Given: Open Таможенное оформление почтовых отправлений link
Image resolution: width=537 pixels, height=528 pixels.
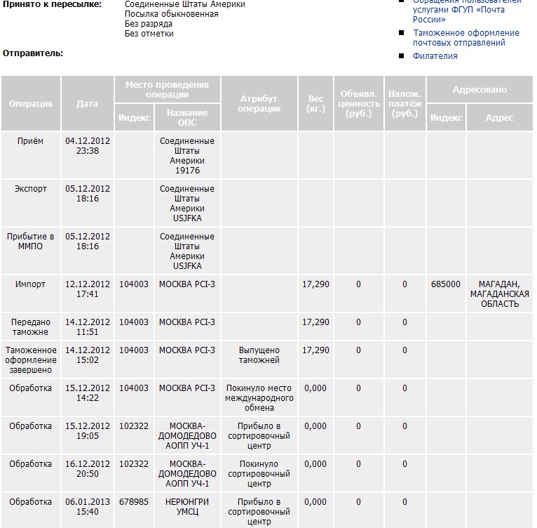Looking at the screenshot, I should point(465,38).
